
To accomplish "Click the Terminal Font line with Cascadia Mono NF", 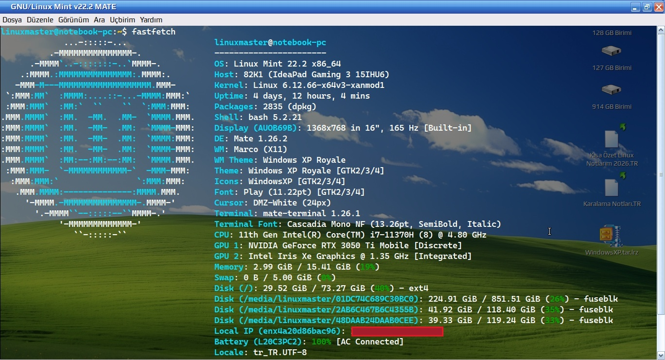I will pyautogui.click(x=358, y=224).
